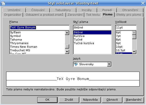This screenshot has height=105, width=146.
Task: Click the active Písmo tab
Action: 108,15
